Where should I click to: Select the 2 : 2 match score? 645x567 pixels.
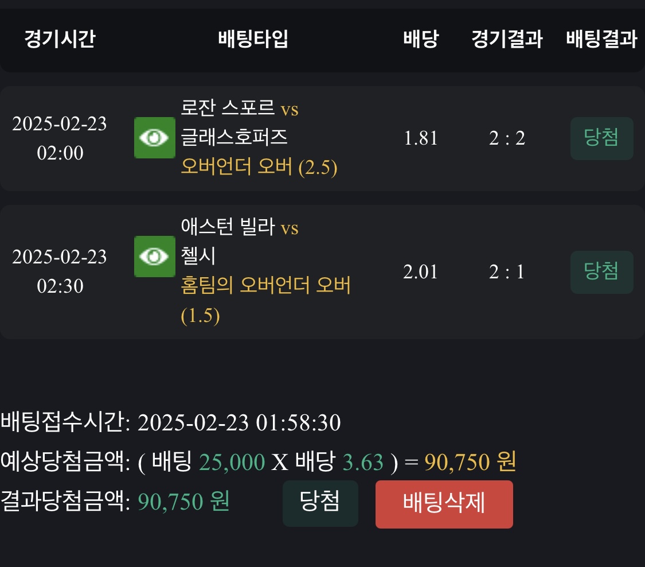[507, 138]
